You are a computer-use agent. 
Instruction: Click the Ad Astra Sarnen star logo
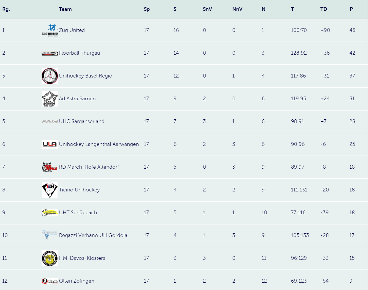pos(50,99)
